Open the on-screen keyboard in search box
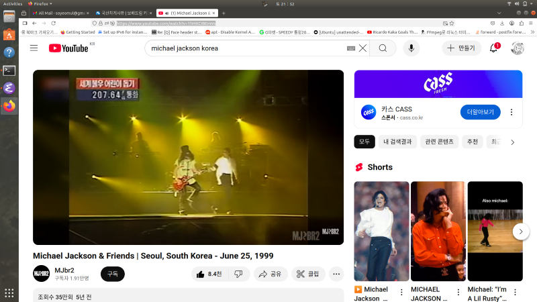Viewport: 537px width, 302px height. [x=351, y=48]
